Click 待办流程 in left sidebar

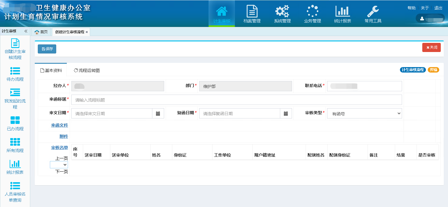[x=15, y=74]
